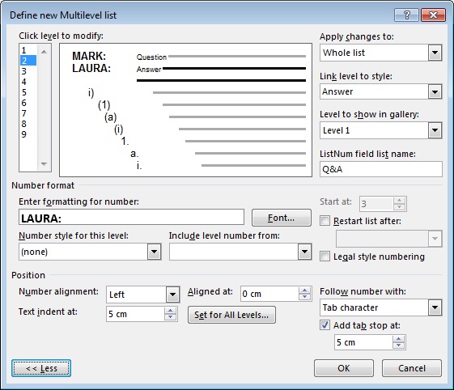Viewport: 454px width, 390px height.
Task: Click the ListNum field list name field
Action: pos(380,169)
